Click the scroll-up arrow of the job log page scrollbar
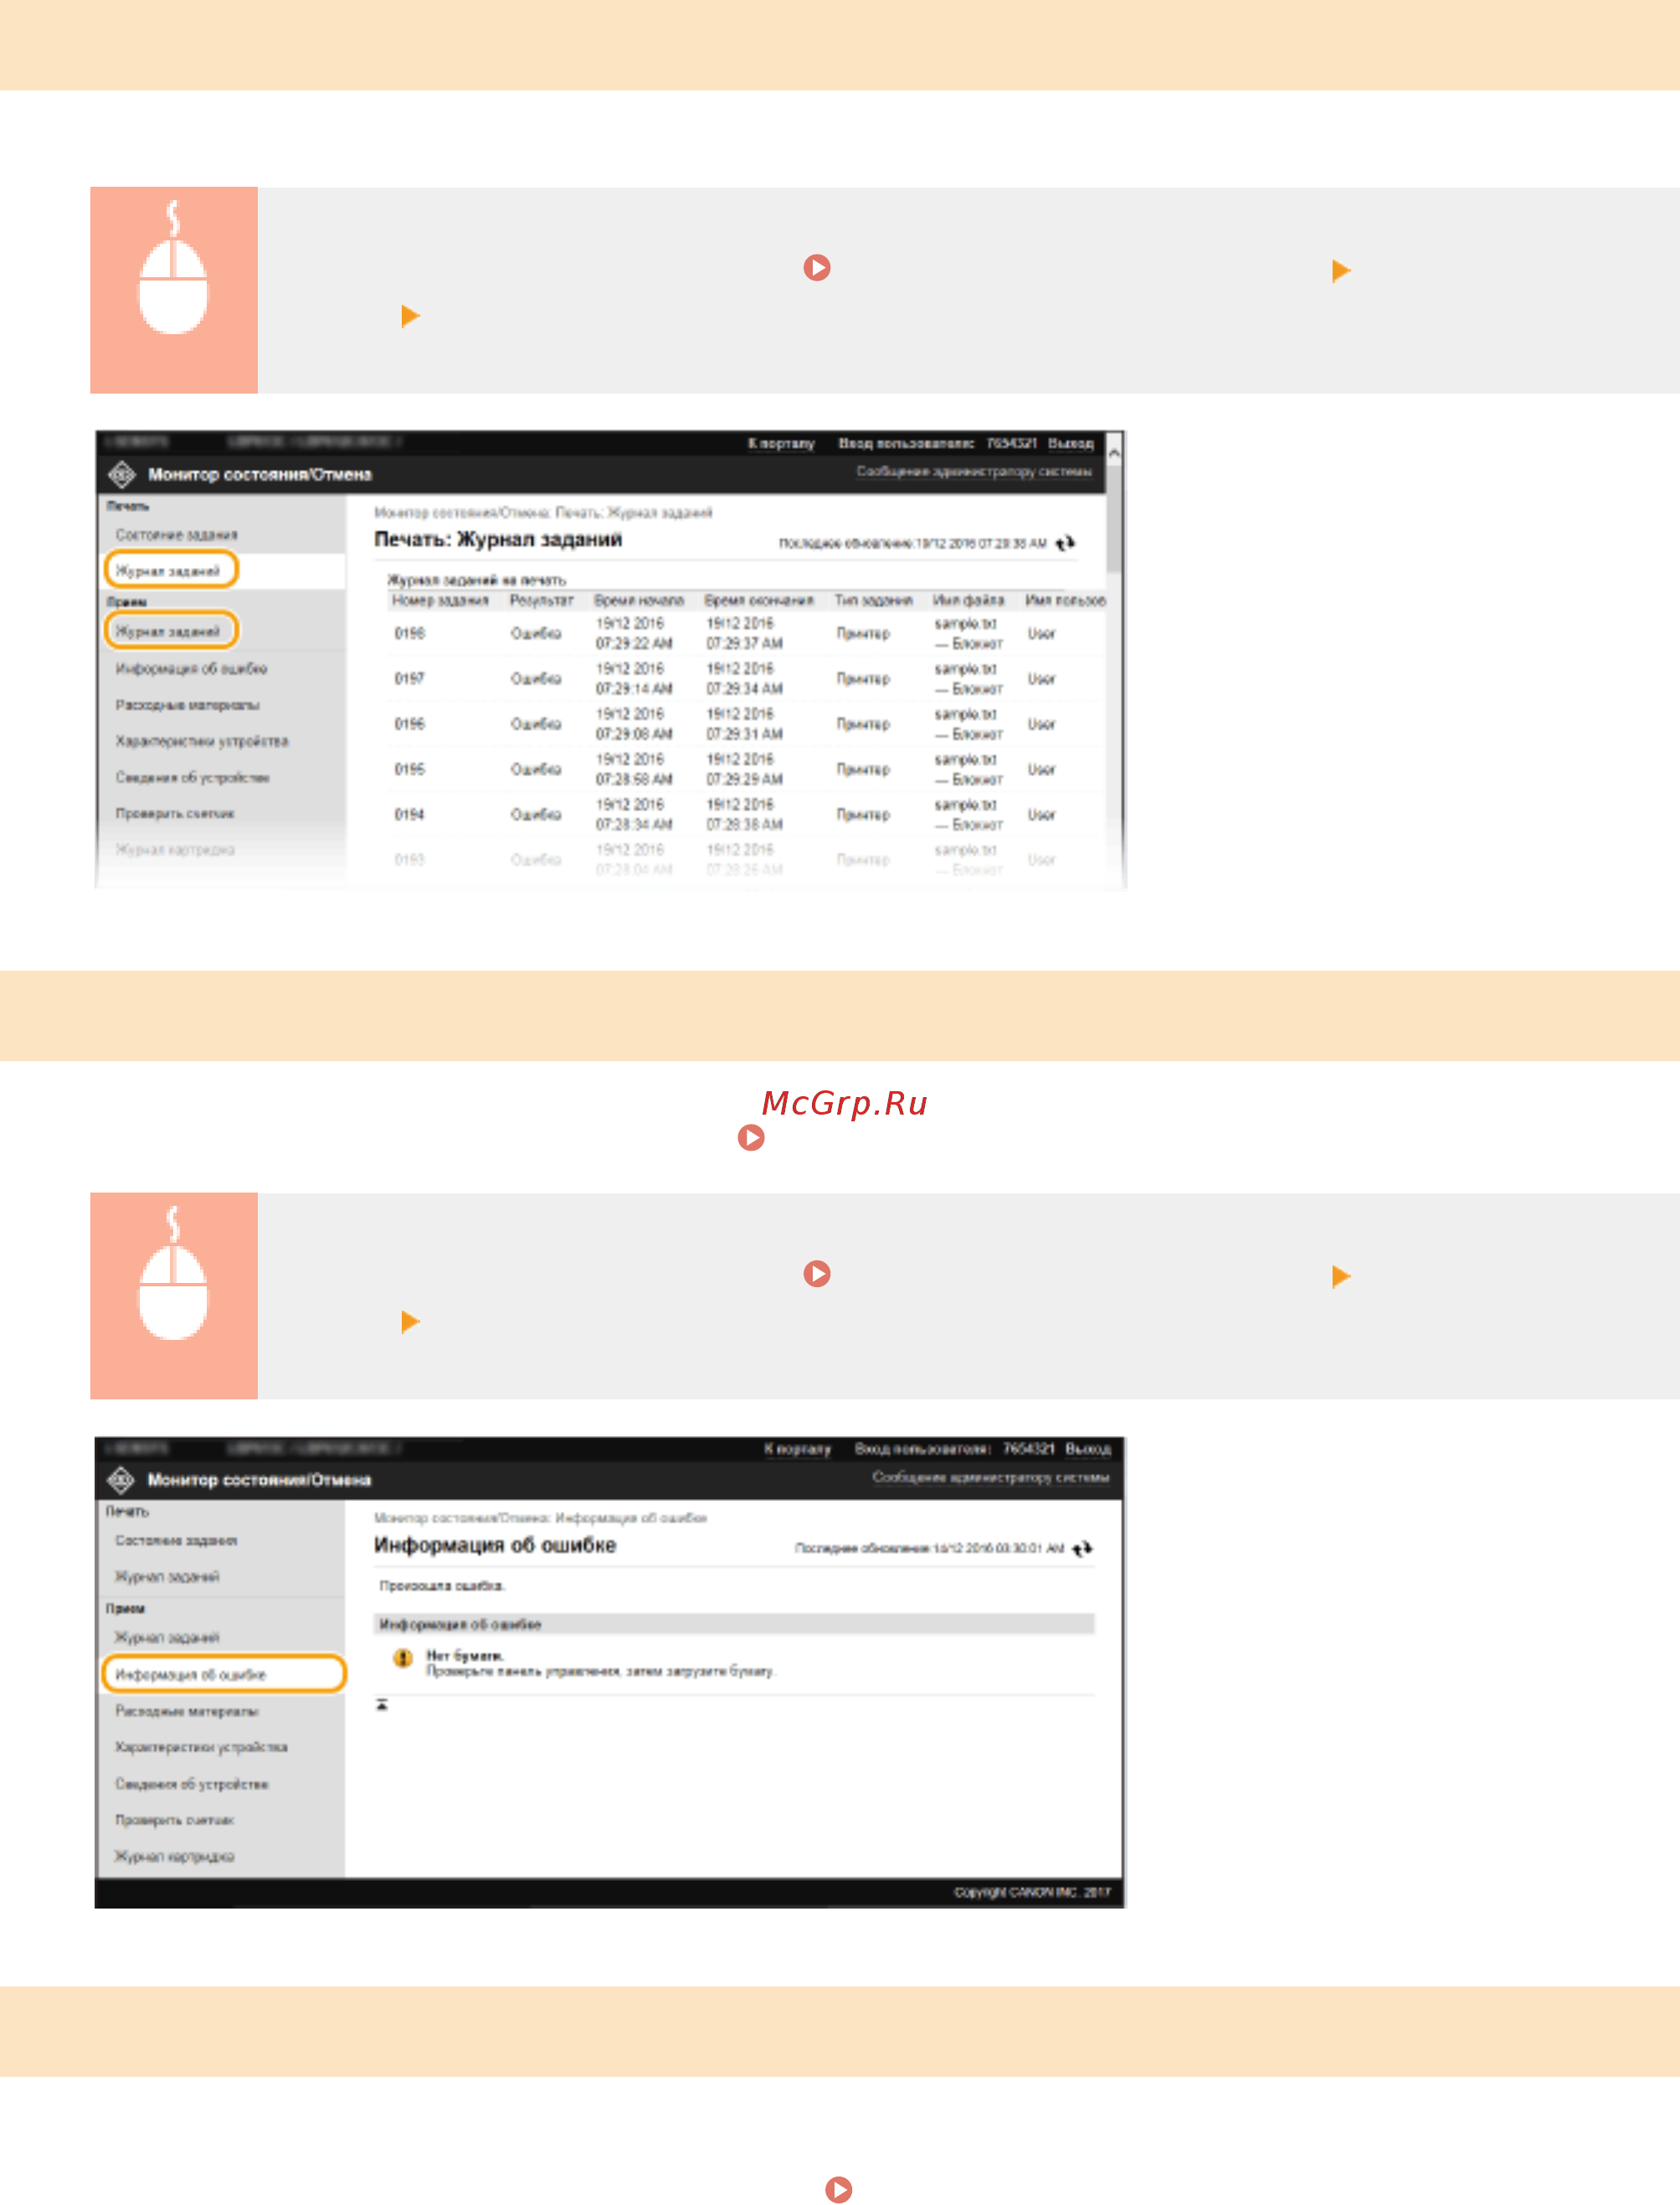This screenshot has width=1680, height=2205. coord(1114,453)
